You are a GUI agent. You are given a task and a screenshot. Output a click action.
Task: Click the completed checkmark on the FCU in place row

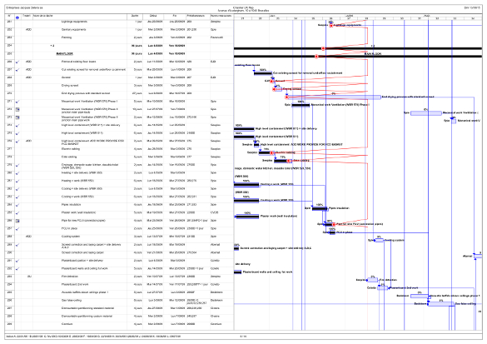[x=17, y=229]
